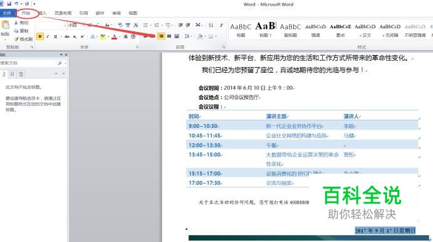The height and width of the screenshot is (242, 433).
Task: Switch to the 页面布局 (Page Layout) tab
Action: point(63,13)
